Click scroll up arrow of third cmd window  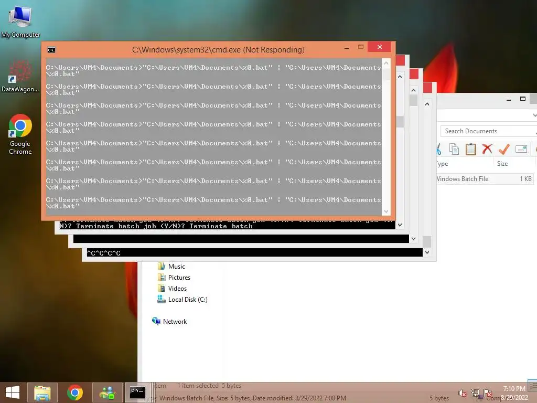pyautogui.click(x=413, y=90)
